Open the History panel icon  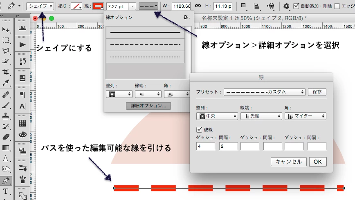[22, 61]
